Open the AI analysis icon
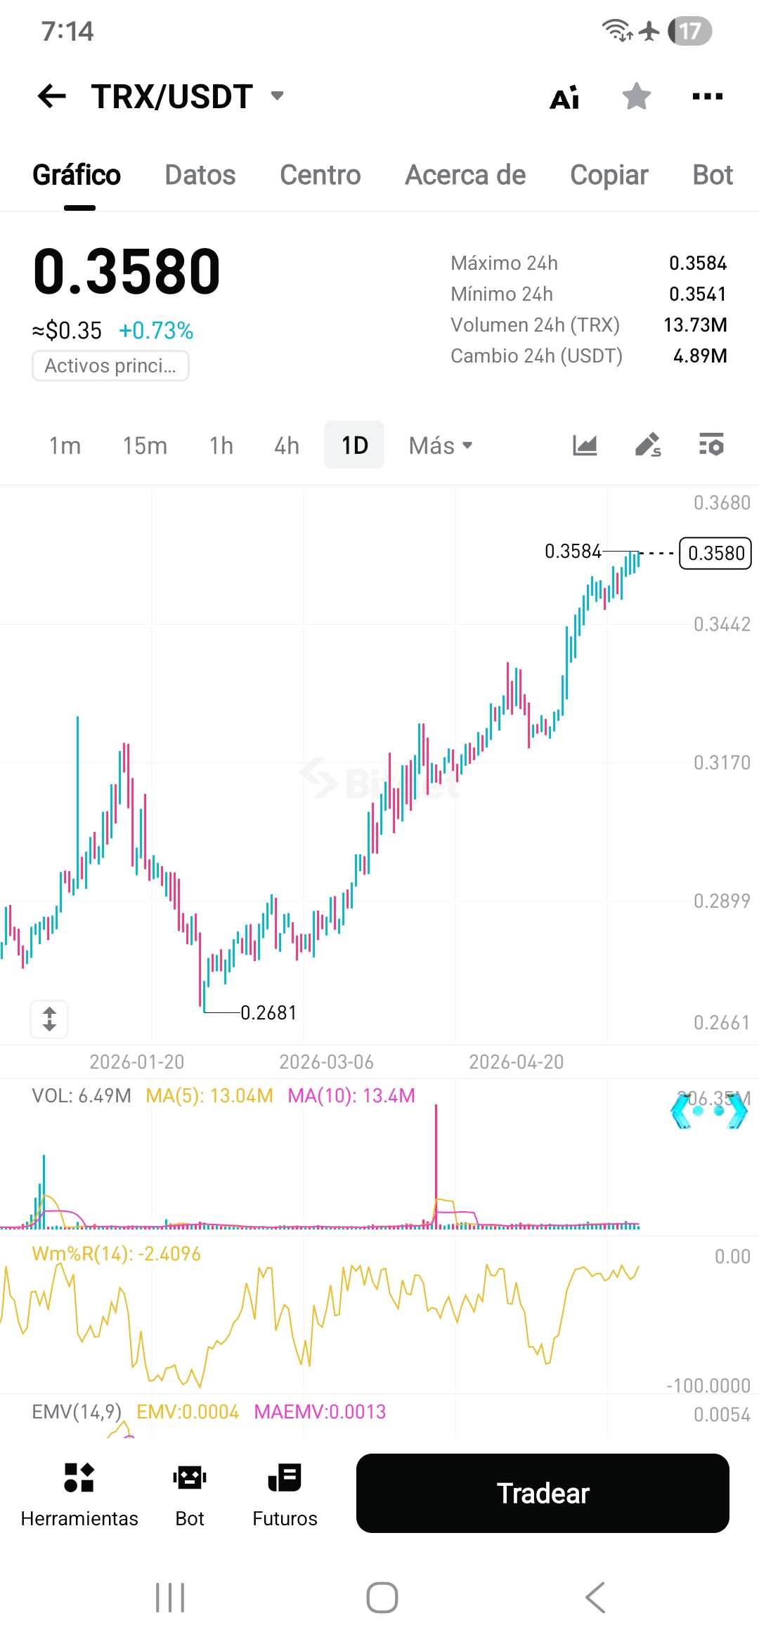The image size is (759, 1644). click(x=565, y=98)
